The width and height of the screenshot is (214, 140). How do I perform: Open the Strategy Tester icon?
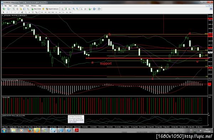click(x=28, y=9)
